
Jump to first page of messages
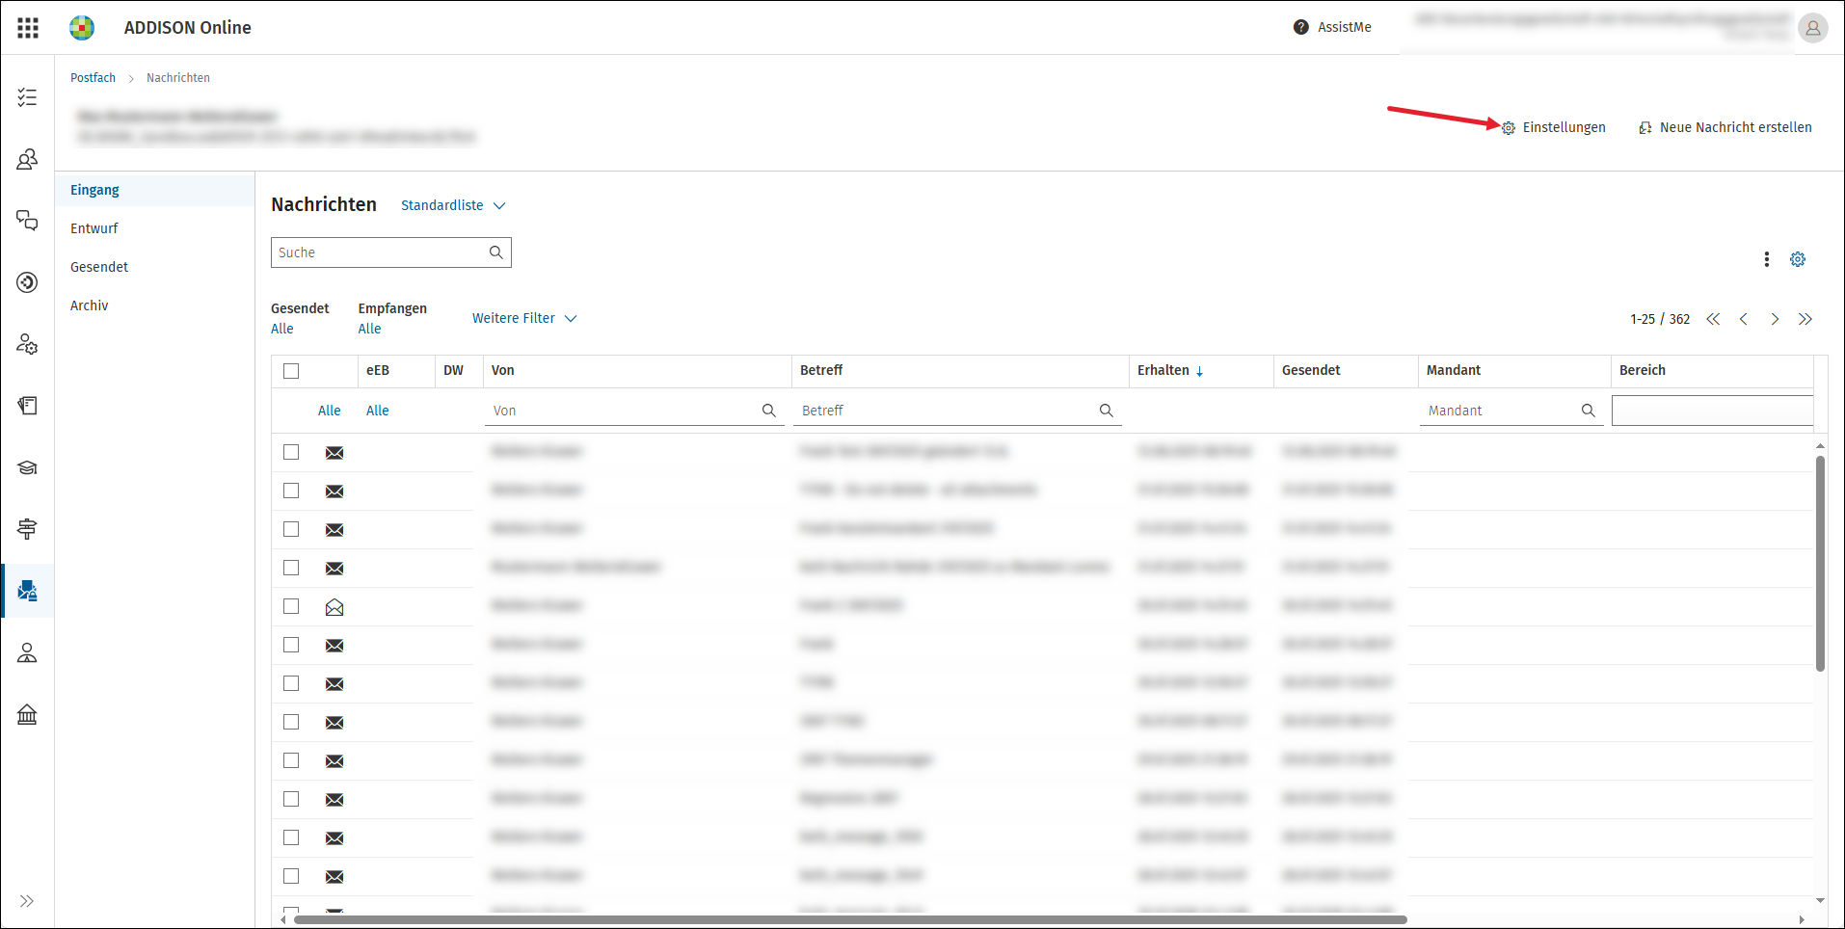coord(1713,319)
